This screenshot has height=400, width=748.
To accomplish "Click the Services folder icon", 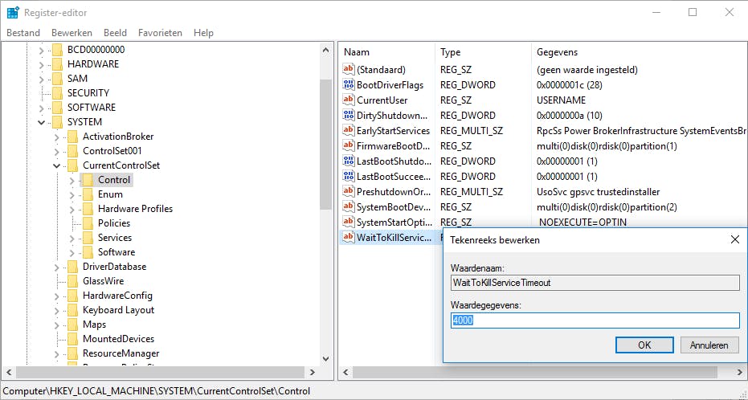I will pyautogui.click(x=88, y=238).
